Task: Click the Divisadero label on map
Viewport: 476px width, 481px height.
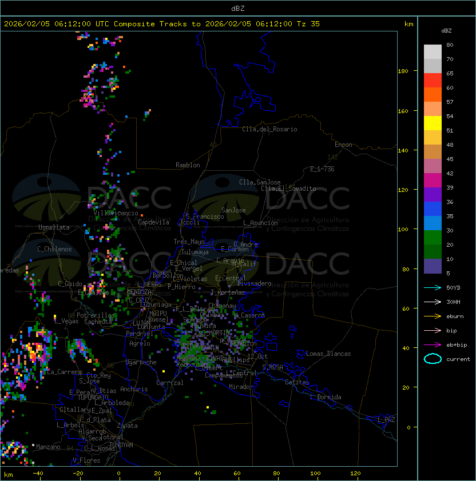Action: [254, 283]
